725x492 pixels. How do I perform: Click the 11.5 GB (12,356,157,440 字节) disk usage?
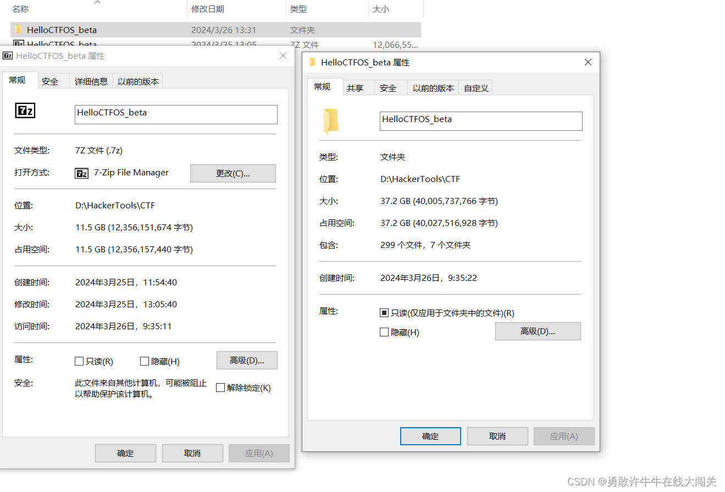(x=134, y=250)
